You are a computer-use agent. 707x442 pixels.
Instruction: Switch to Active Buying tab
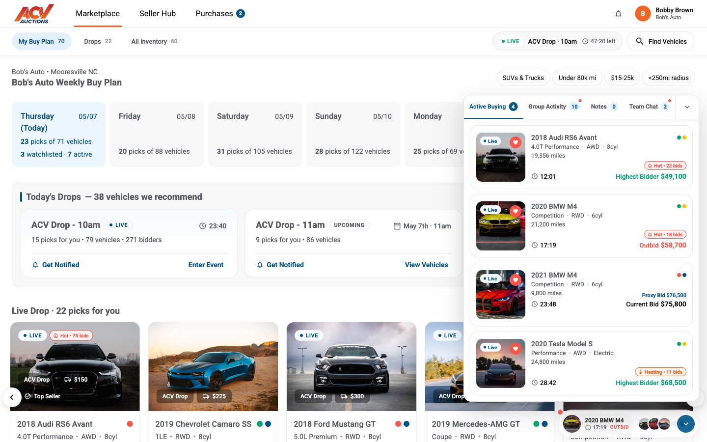tap(493, 107)
